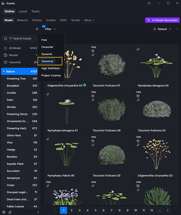
Task: Toggle the Seasonal filter option
Action: point(47,61)
